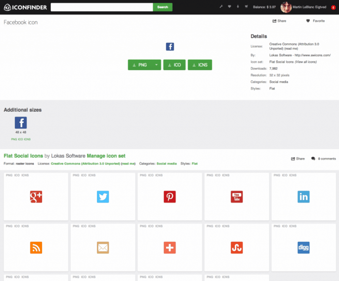This screenshot has height=281, width=339.
Task: Open the RSS feed icon
Action: (36, 248)
